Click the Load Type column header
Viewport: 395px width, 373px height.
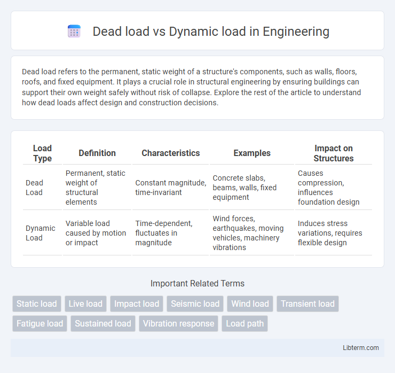click(x=42, y=153)
